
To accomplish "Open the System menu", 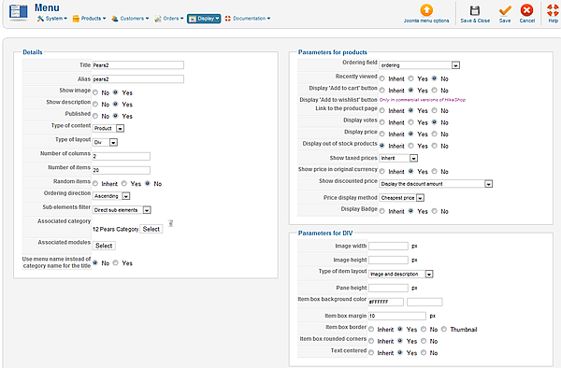I will tap(51, 19).
